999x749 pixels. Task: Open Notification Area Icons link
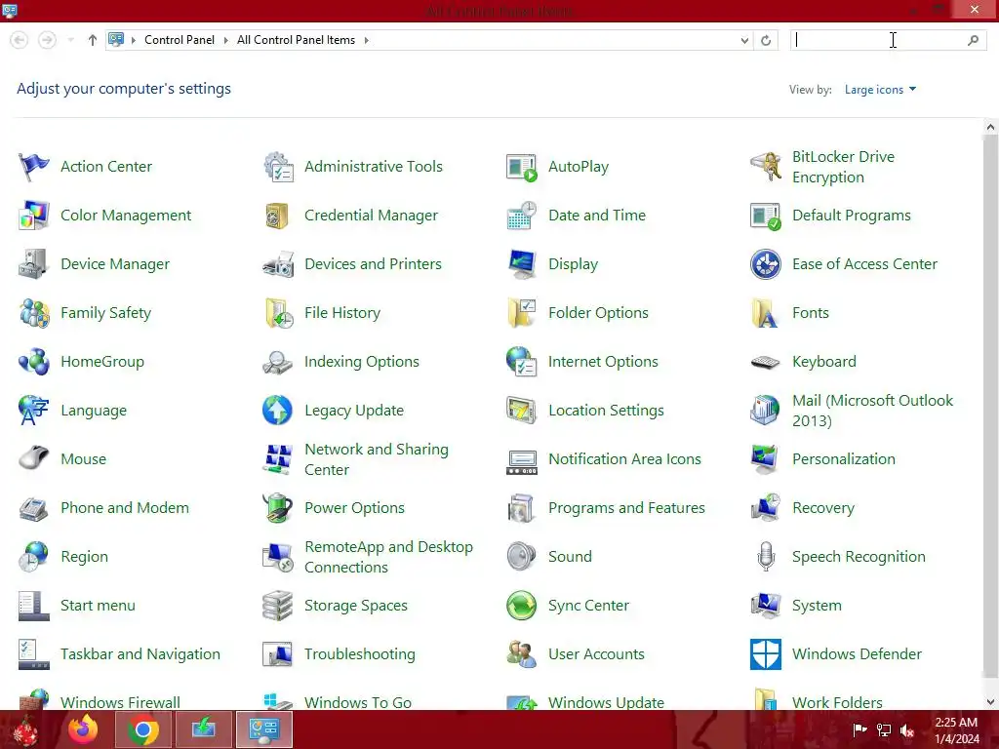click(x=624, y=459)
